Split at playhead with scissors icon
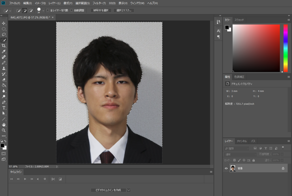Viewport: 292px width, 196px height. point(53,179)
